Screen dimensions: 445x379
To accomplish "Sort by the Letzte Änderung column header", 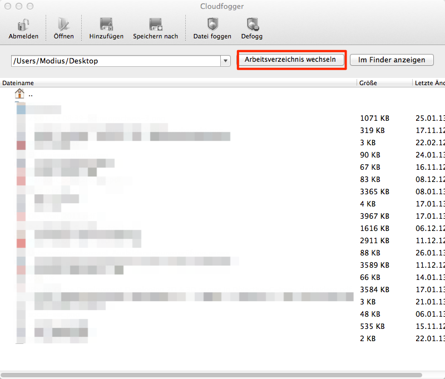I will (429, 83).
